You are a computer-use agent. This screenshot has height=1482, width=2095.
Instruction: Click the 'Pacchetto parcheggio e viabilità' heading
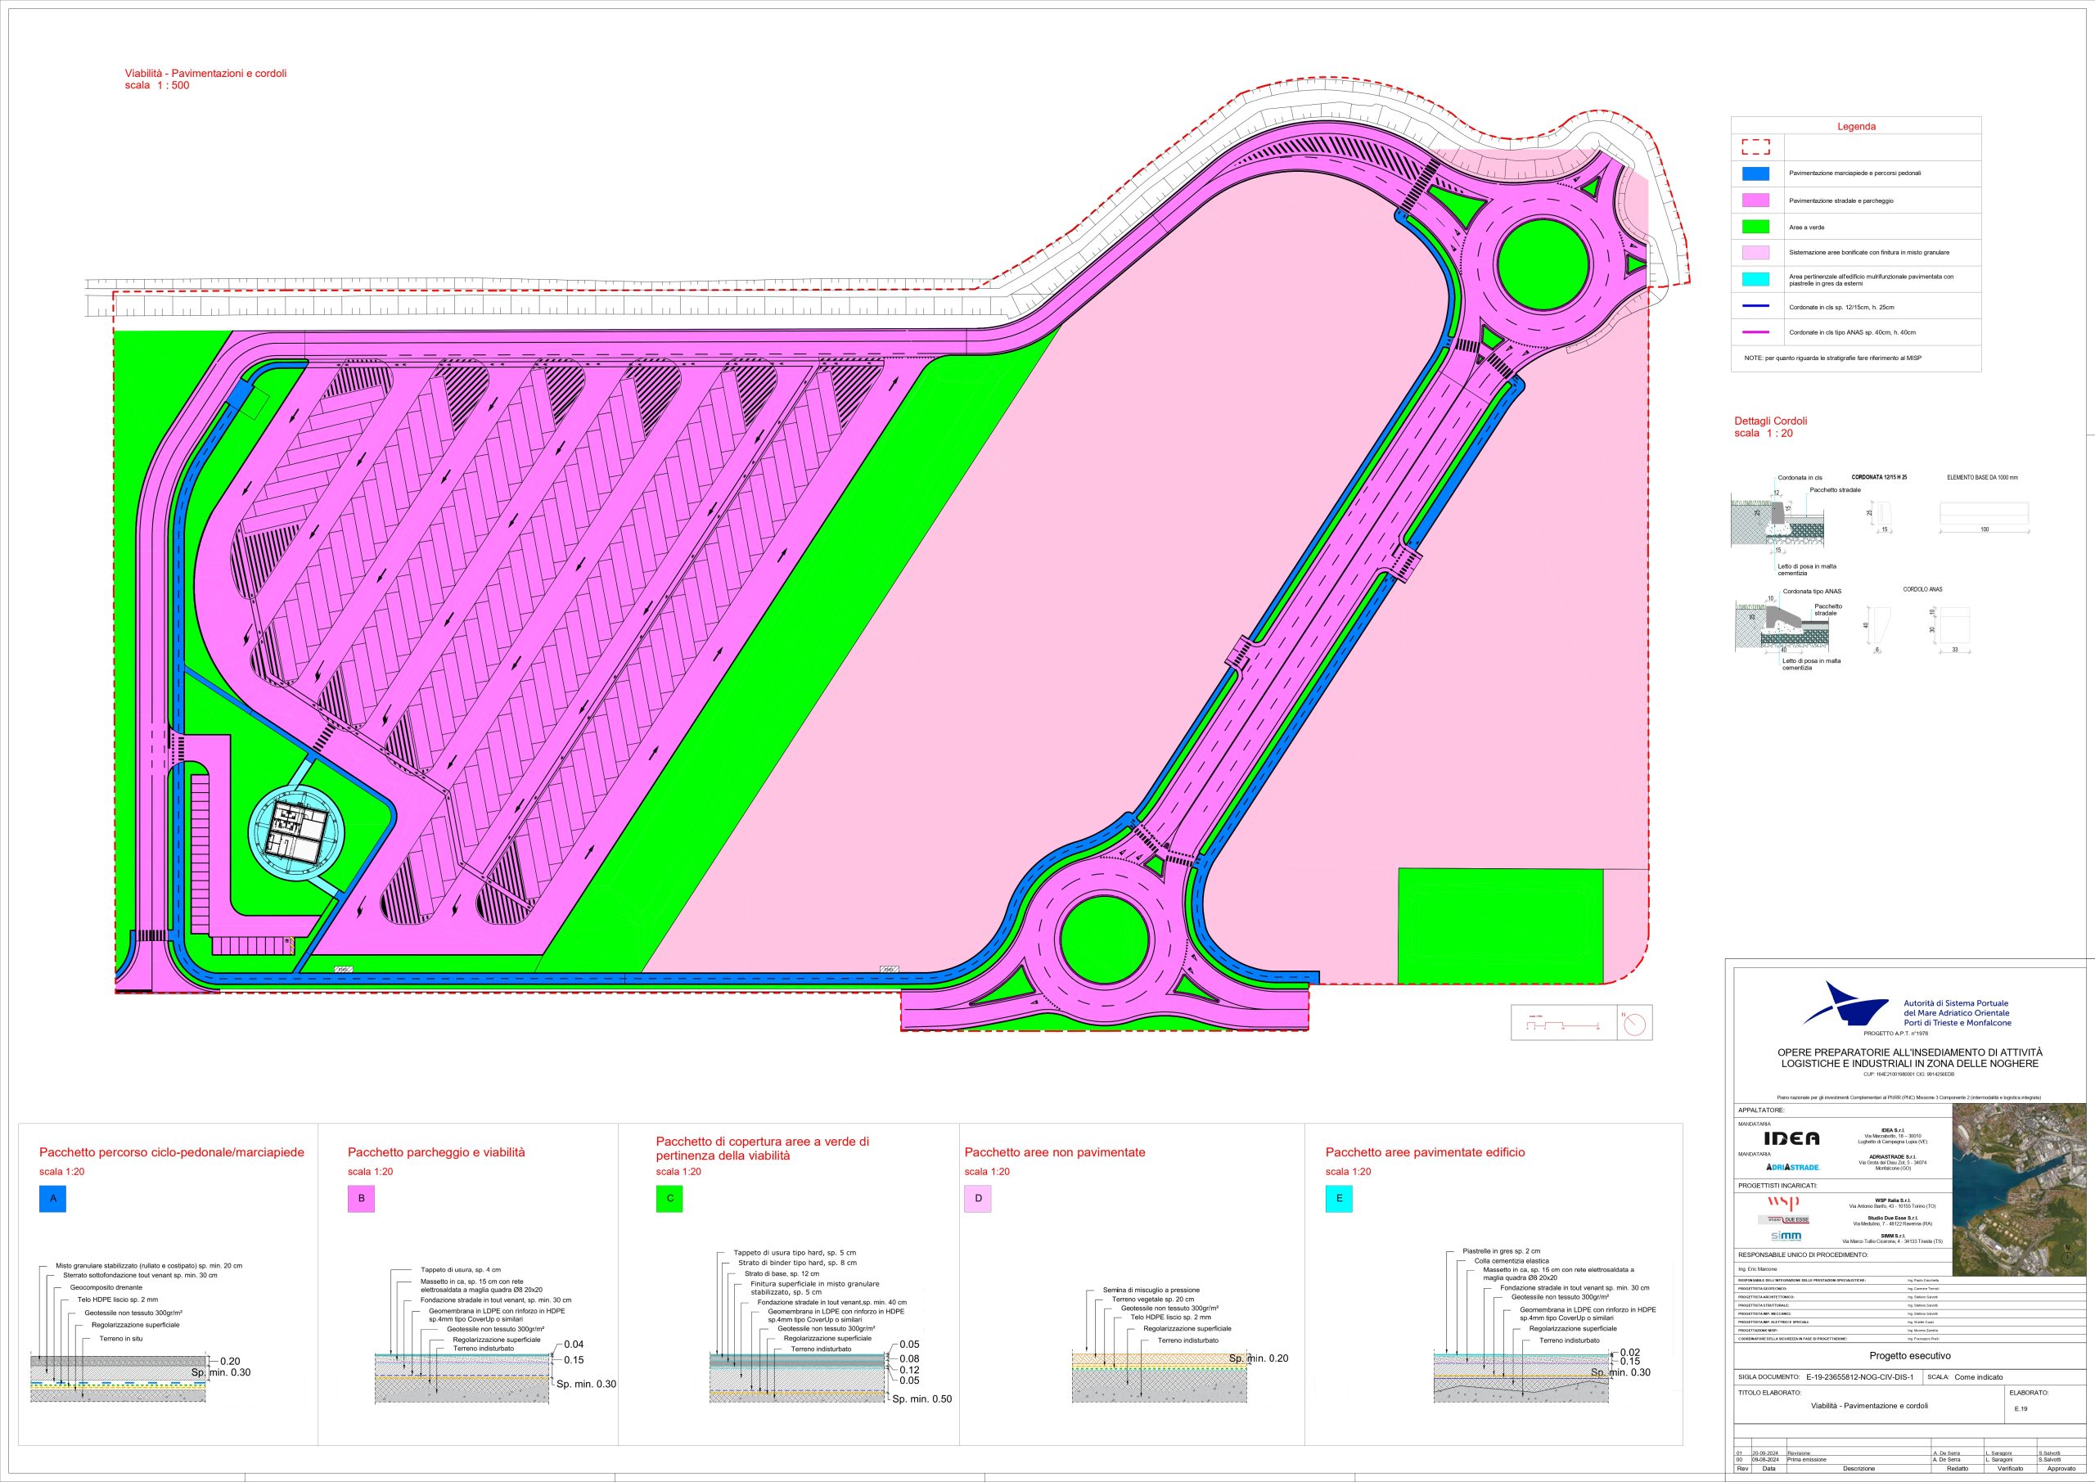click(x=436, y=1151)
